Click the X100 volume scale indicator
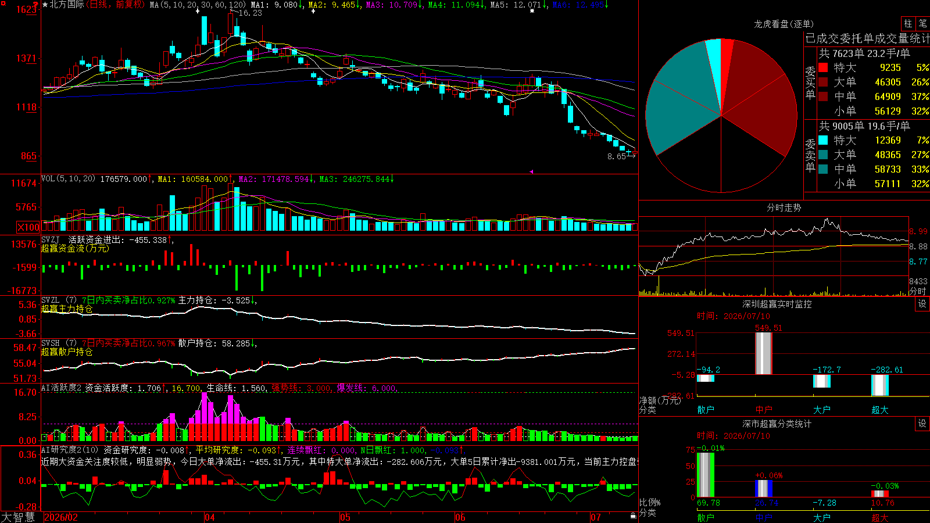Screen dimensions: 930x523 click(28, 227)
